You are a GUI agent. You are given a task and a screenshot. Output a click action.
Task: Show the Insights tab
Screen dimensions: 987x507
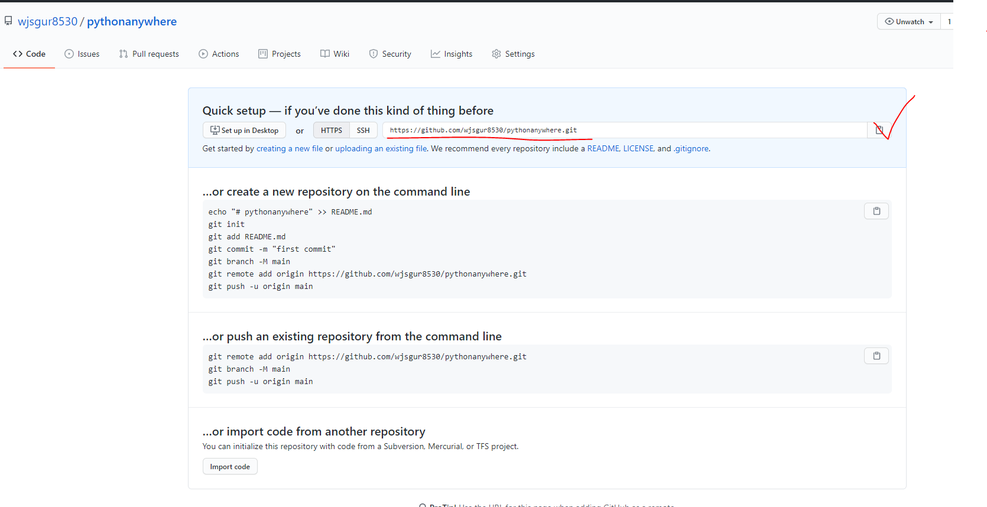452,54
